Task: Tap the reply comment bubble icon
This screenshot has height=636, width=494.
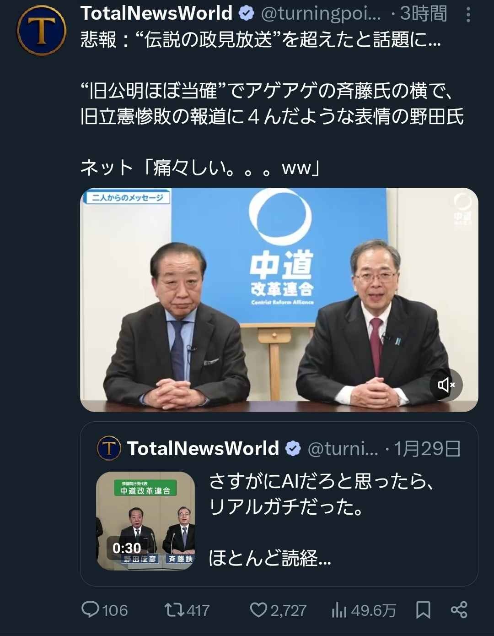Action: point(90,609)
